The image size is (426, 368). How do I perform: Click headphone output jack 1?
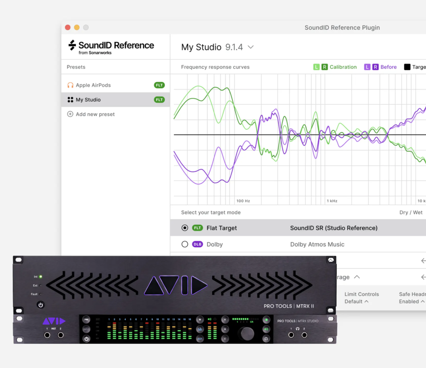tap(291, 335)
